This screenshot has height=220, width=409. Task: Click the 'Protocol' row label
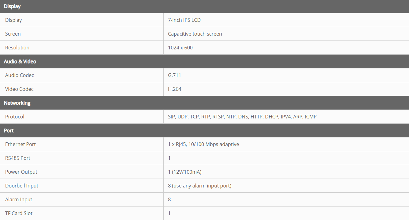click(x=15, y=117)
